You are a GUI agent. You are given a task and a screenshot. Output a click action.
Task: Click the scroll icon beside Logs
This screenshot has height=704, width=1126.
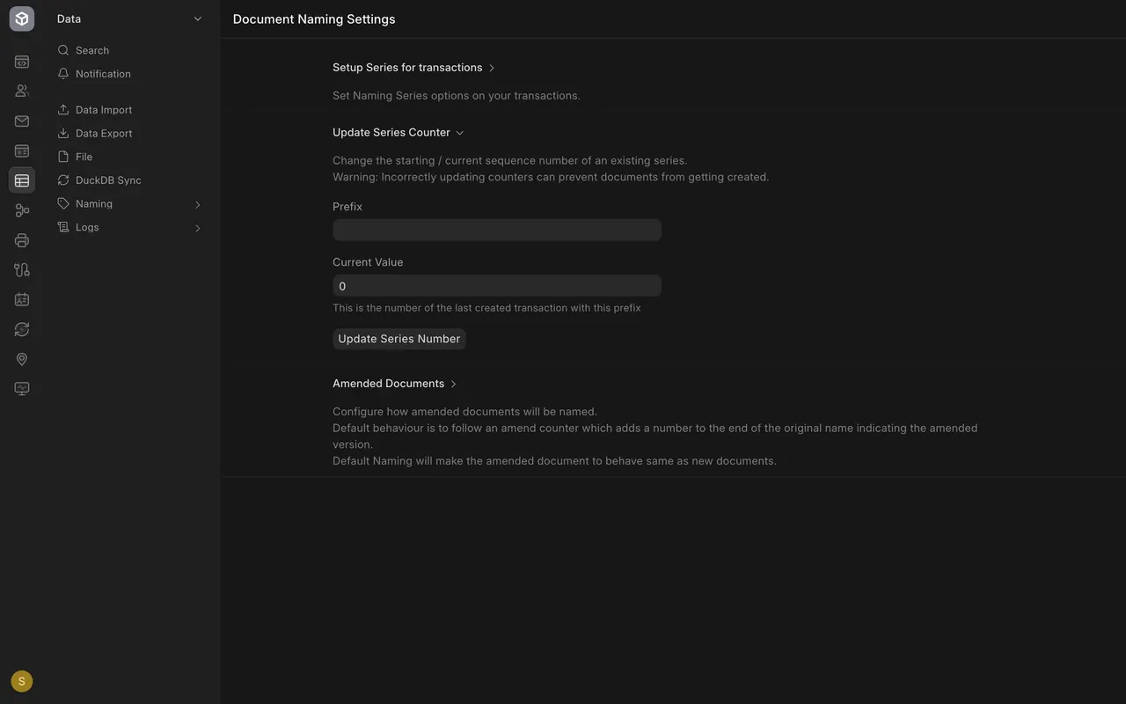point(63,227)
